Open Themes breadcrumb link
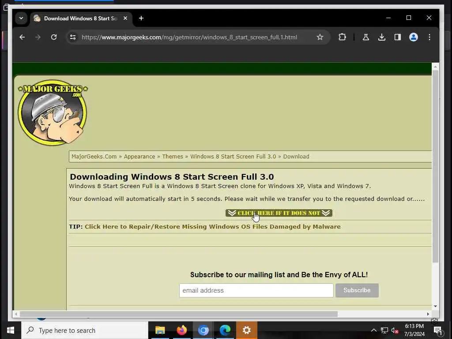This screenshot has height=339, width=452. 173,157
